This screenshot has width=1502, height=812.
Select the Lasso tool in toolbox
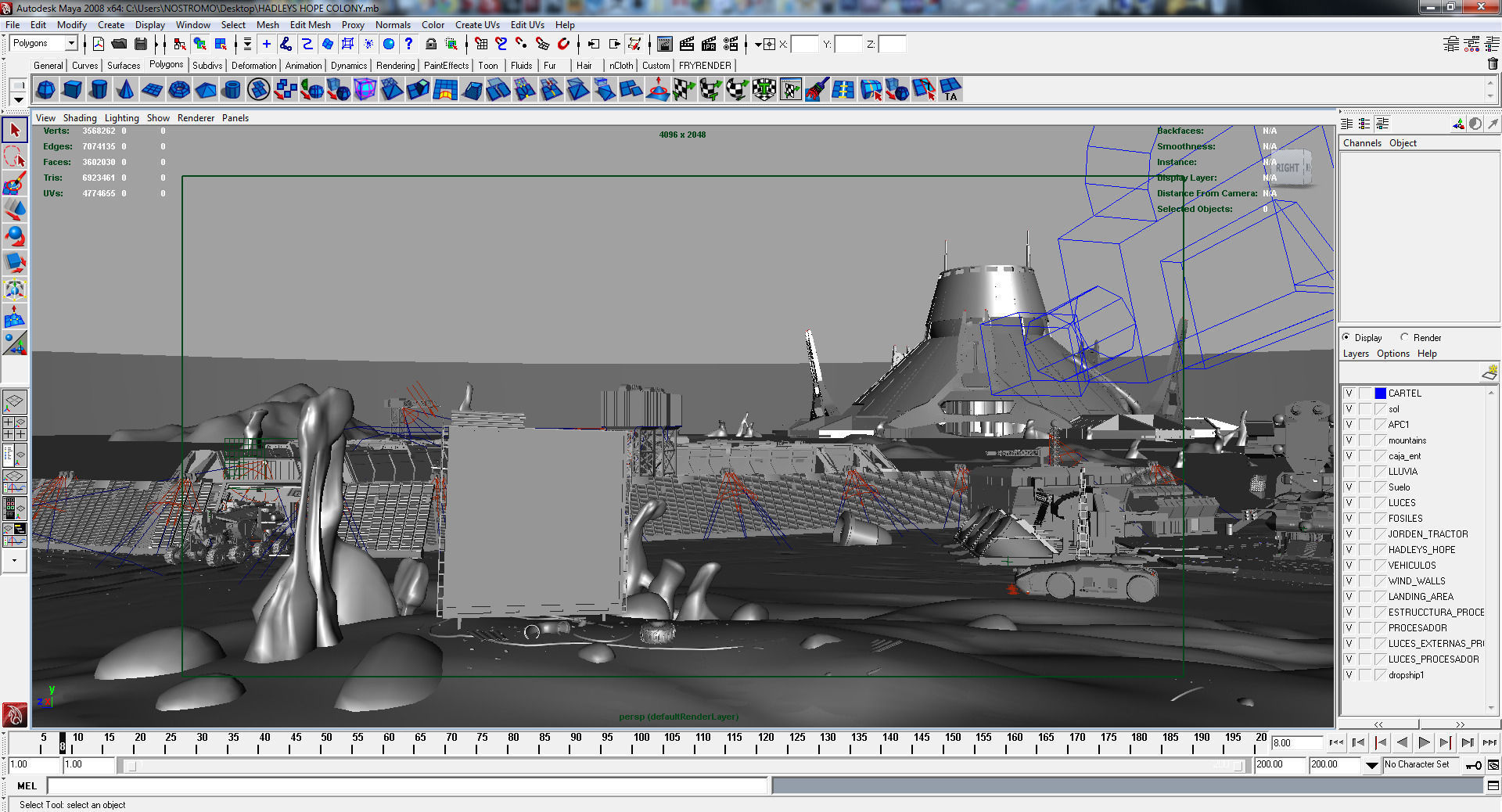[15, 156]
